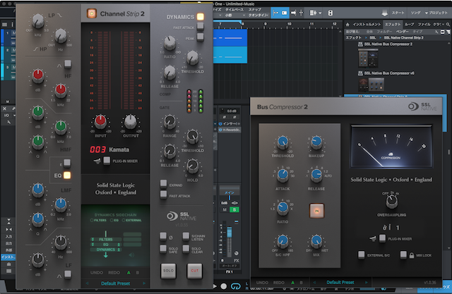Click SSL Native Bus Compressor 2 thumbnail

pyautogui.click(x=368, y=58)
